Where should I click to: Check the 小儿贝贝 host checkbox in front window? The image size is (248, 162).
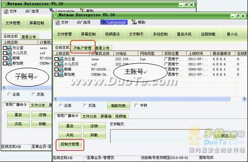tap(57, 64)
